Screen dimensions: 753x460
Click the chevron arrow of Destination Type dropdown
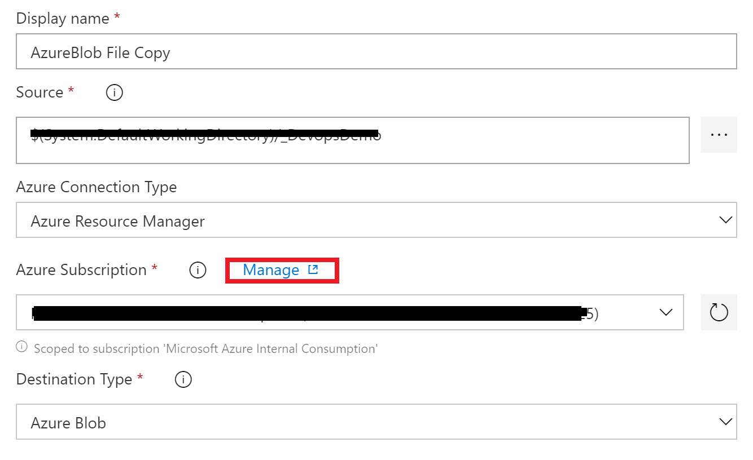(726, 421)
